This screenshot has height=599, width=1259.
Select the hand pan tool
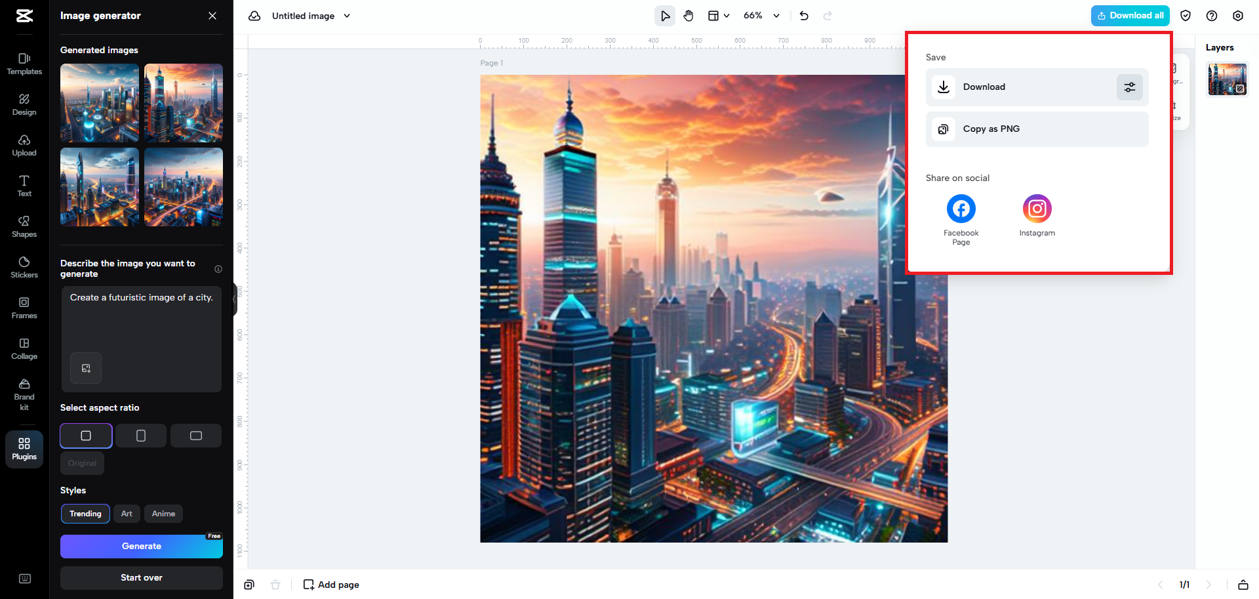689,16
